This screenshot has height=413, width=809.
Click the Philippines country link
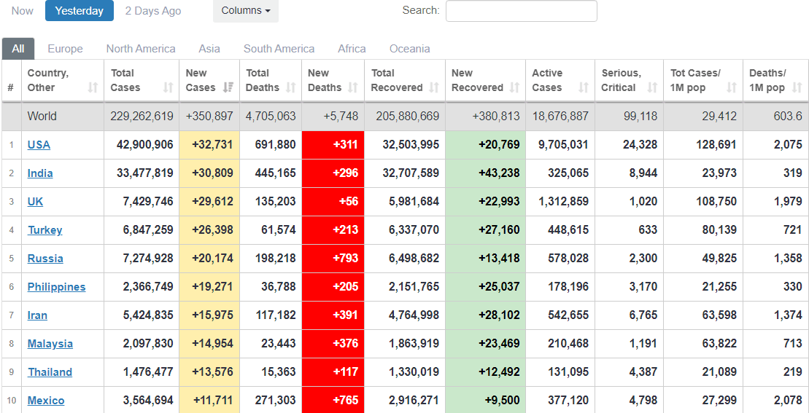(56, 287)
